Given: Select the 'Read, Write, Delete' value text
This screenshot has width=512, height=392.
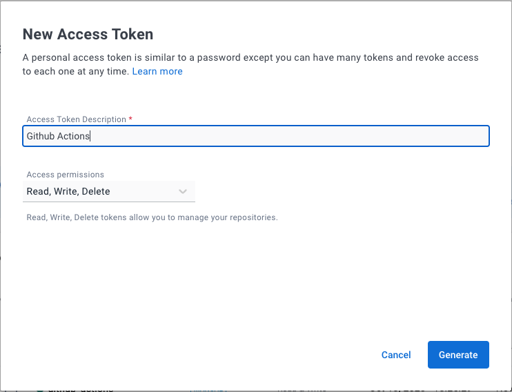Looking at the screenshot, I should [x=68, y=191].
